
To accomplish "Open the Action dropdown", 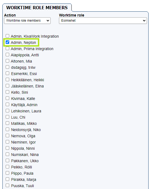I will click(27, 21).
